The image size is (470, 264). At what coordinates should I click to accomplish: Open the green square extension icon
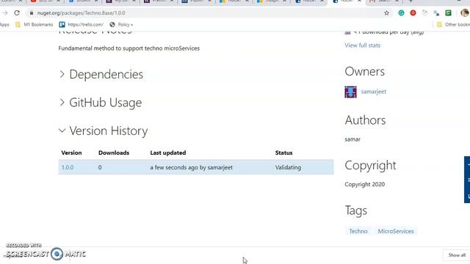point(449,13)
